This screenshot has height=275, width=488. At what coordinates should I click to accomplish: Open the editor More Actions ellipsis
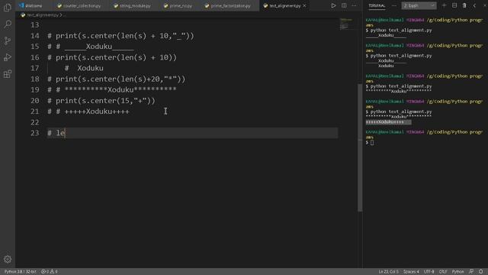click(x=354, y=5)
